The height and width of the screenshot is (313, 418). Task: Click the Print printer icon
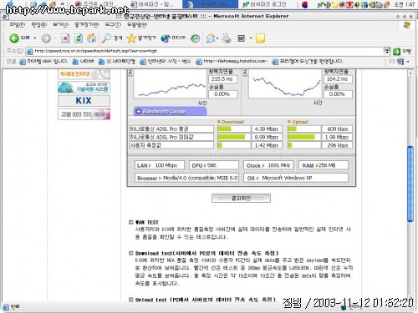click(227, 38)
